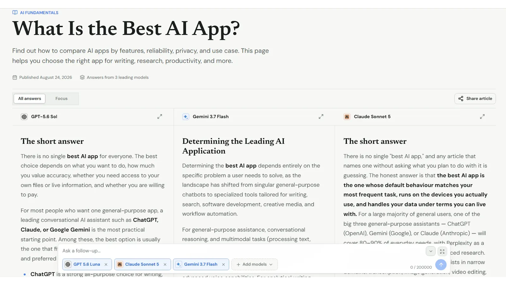Screen dimensions: 506x285
Task: Click the layers icon beside Answers from 3 leading models
Action: click(x=82, y=77)
